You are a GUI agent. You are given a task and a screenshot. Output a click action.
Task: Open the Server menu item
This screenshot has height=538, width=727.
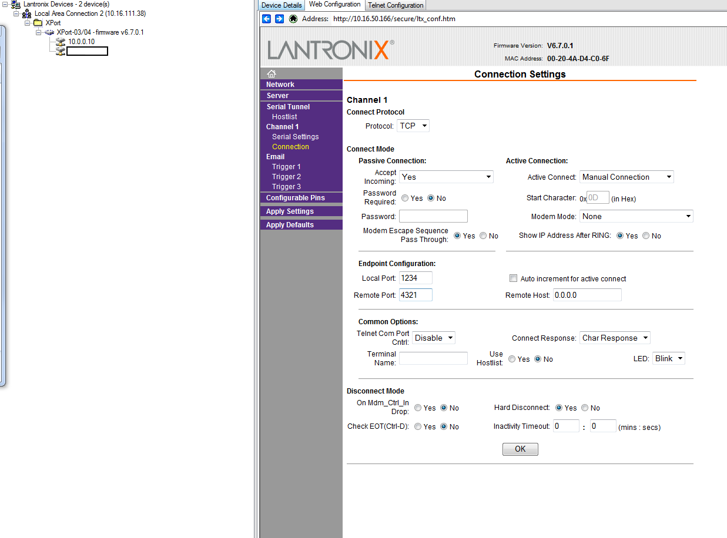[x=301, y=96]
